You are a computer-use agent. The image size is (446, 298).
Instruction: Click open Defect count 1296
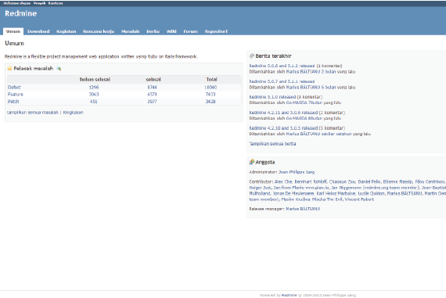pos(94,88)
